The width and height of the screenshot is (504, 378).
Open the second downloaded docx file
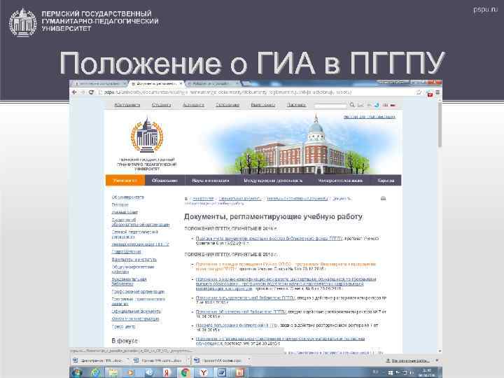pyautogui.click(x=159, y=360)
